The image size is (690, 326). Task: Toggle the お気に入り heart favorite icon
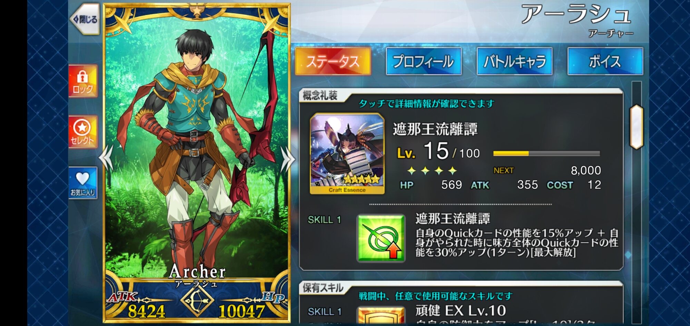83,183
